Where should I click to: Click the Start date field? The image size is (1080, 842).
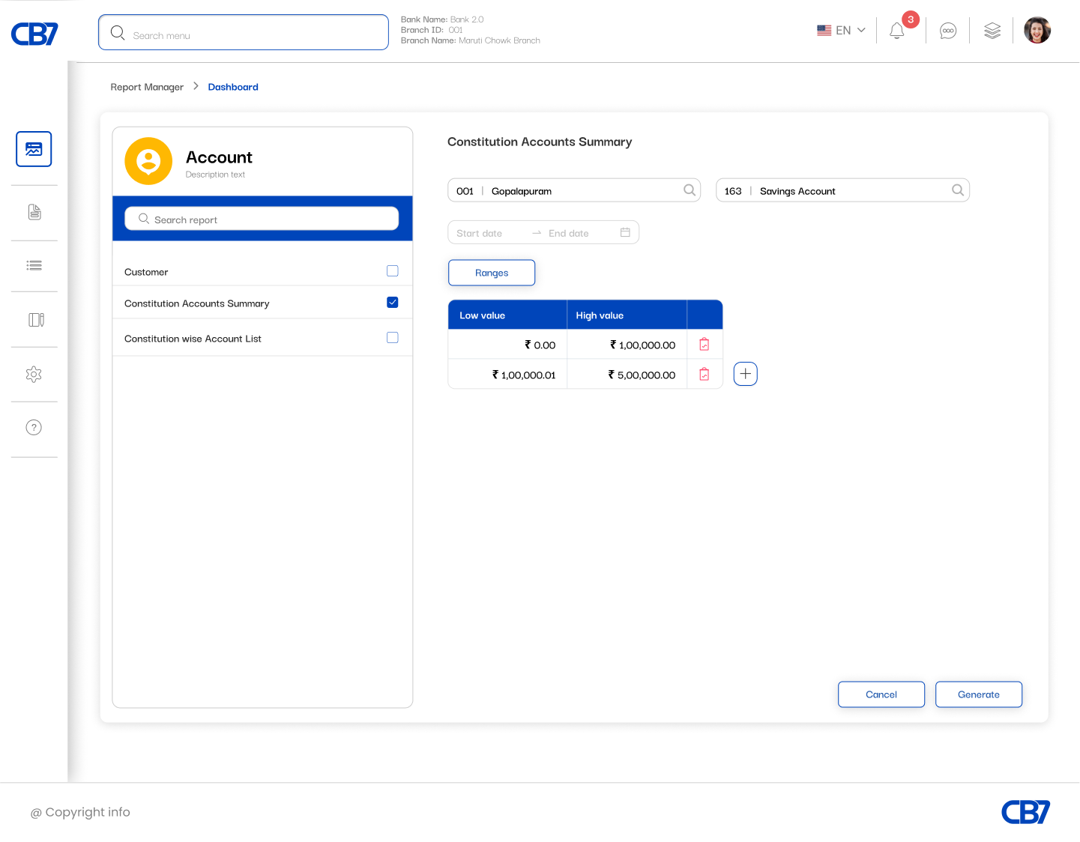click(x=480, y=233)
